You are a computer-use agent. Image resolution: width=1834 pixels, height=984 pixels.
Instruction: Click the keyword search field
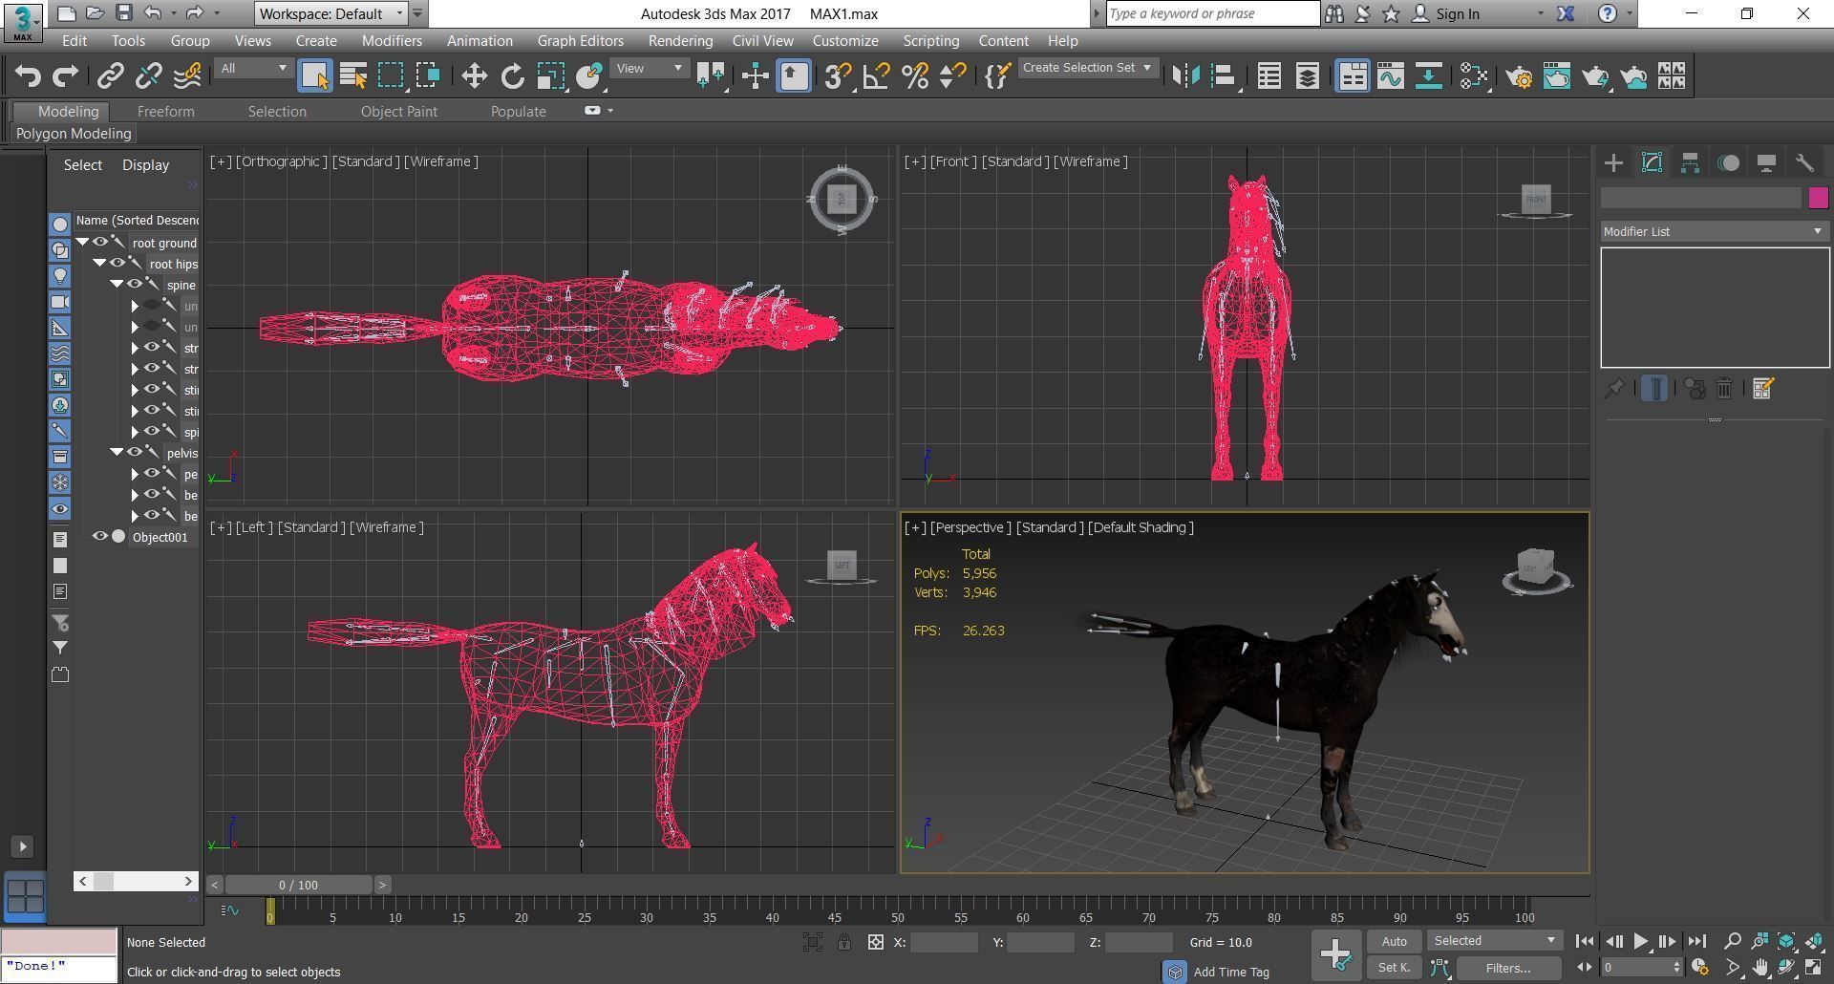click(1212, 13)
